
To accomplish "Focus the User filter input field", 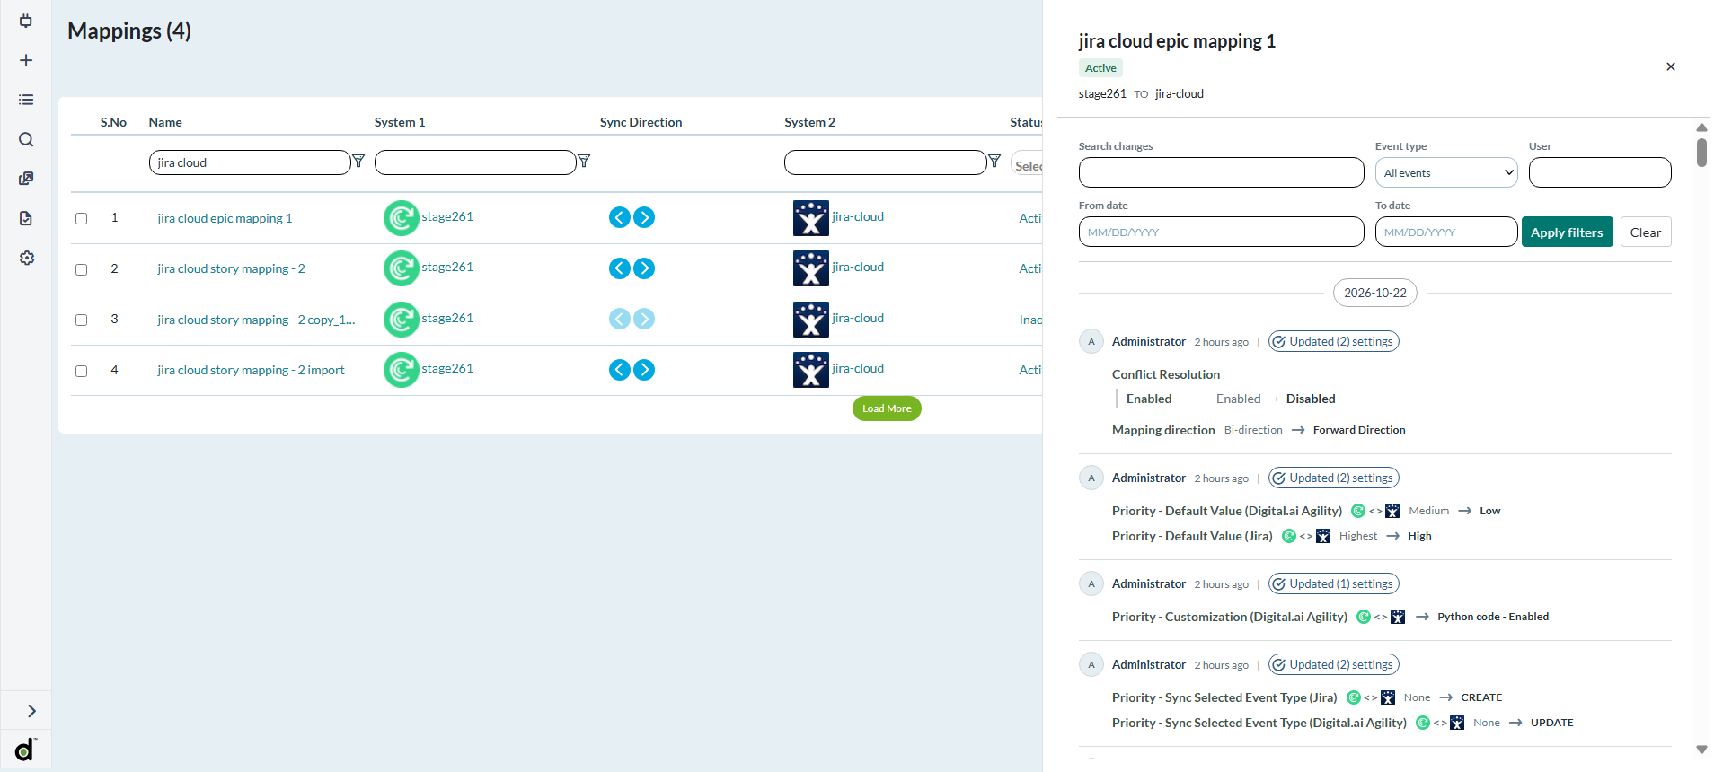I will click(1600, 172).
